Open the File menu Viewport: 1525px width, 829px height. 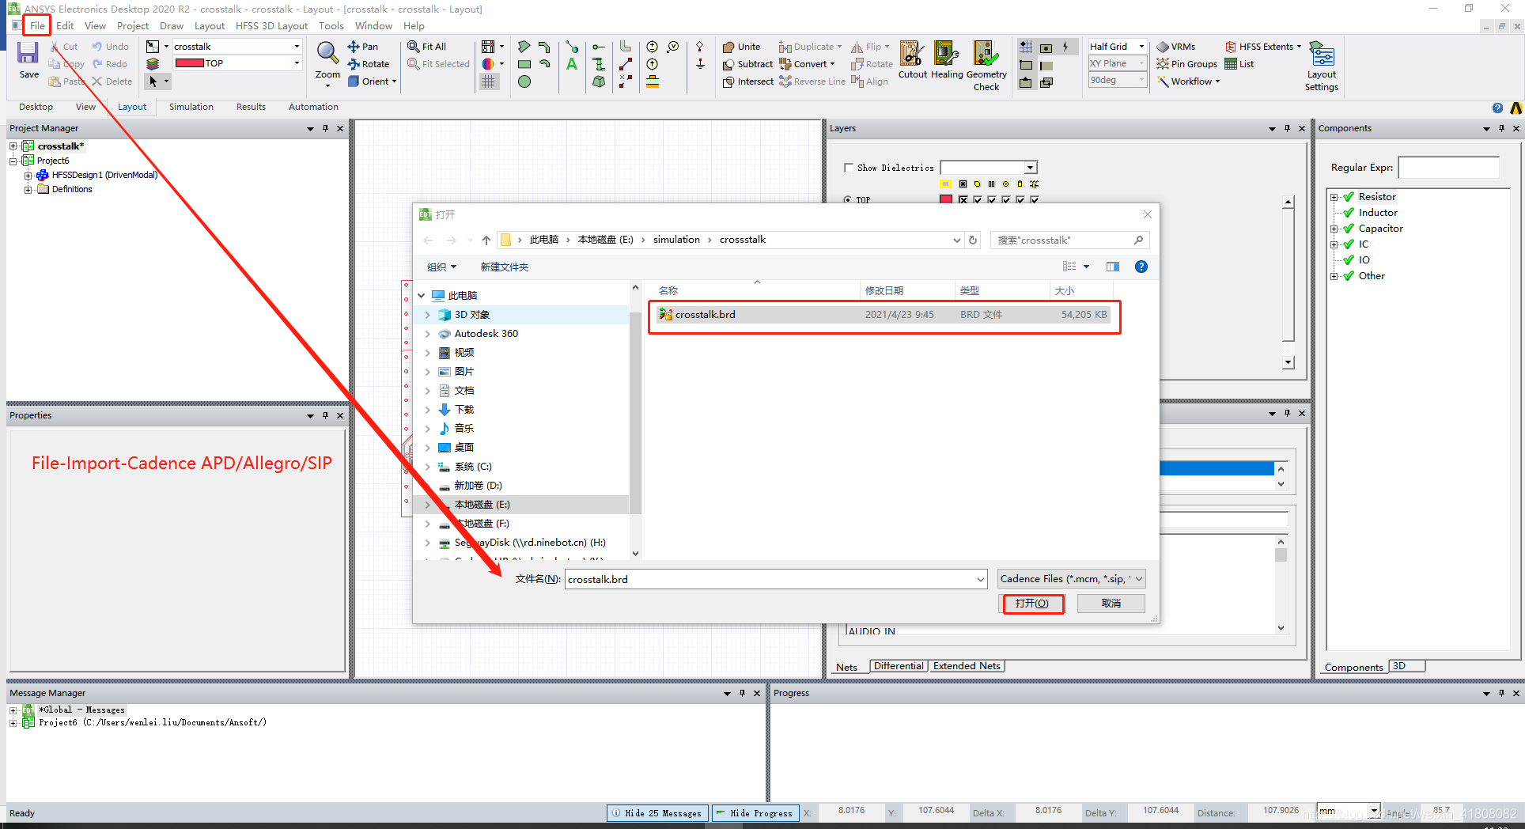click(37, 26)
